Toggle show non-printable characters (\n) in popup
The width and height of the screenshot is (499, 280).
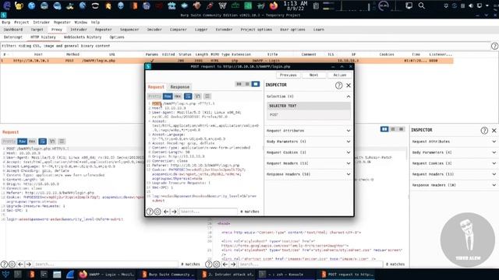click(197, 96)
